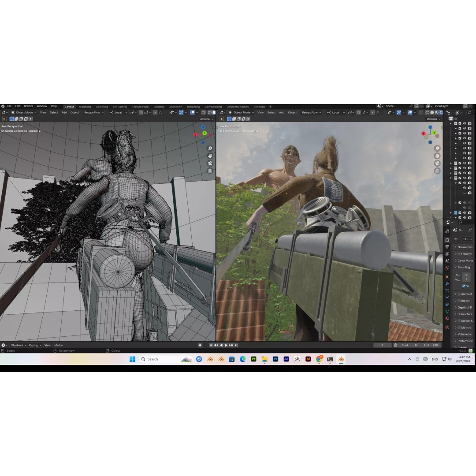The height and width of the screenshot is (476, 476).
Task: Open the Tool properties tab
Action: pyautogui.click(x=447, y=231)
